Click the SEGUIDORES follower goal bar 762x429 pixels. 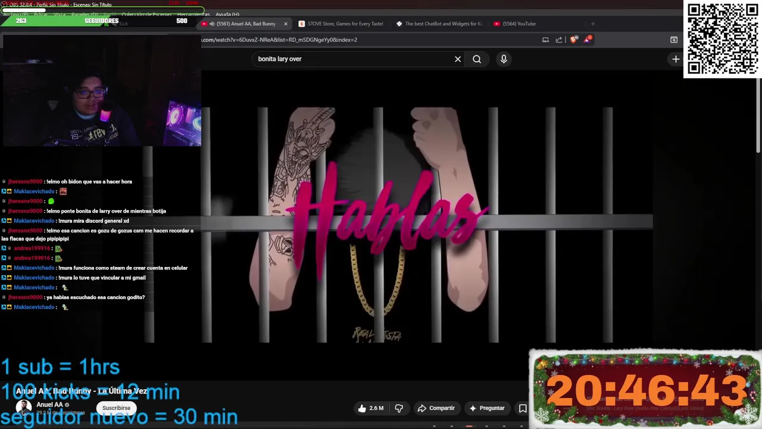(102, 21)
